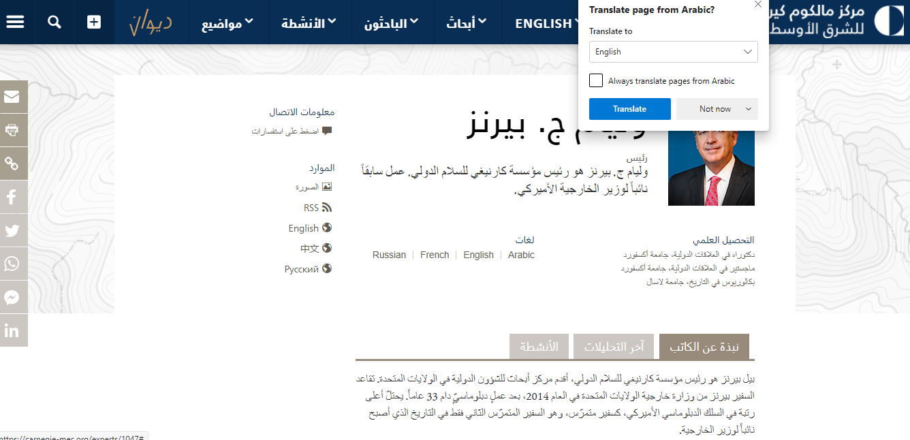
Task: Click the لغات heading
Action: tap(524, 240)
